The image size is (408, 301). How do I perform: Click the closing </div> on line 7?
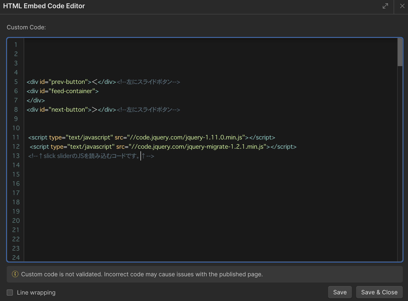pyautogui.click(x=36, y=100)
